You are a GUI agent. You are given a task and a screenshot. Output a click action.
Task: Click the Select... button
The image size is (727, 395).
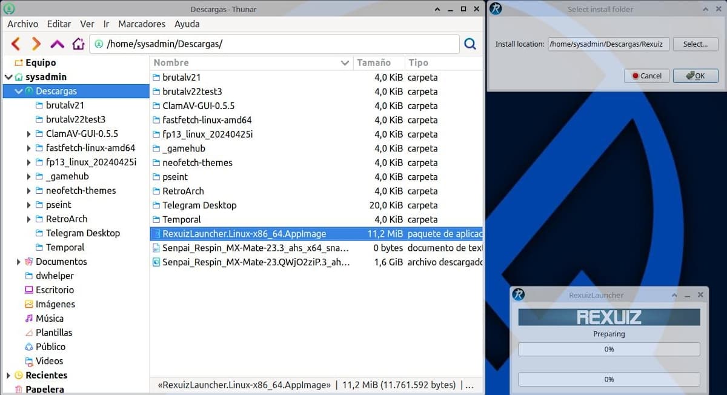[x=695, y=44]
